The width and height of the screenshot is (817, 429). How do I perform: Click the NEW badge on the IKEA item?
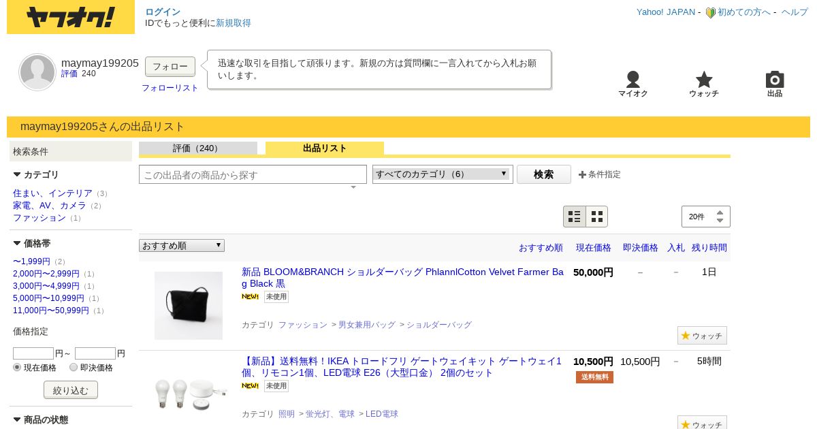point(250,385)
